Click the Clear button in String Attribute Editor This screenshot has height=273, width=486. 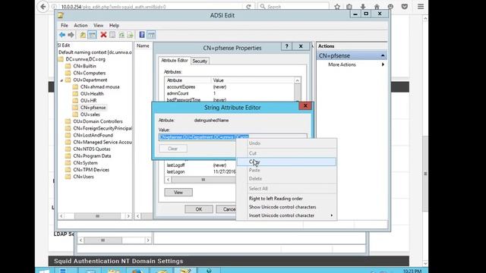coord(173,149)
